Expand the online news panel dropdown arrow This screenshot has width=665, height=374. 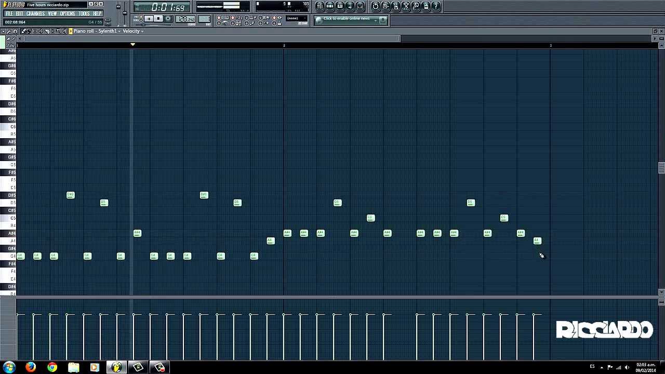click(x=376, y=20)
